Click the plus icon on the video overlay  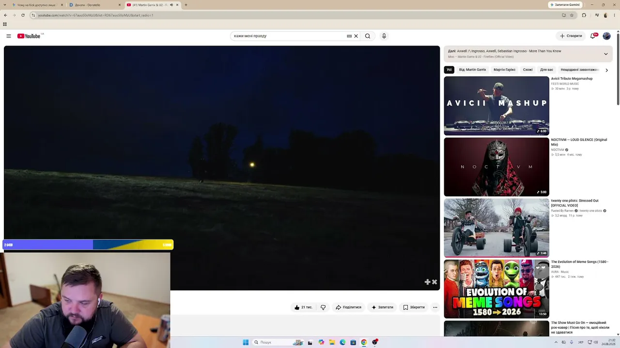[x=427, y=282]
